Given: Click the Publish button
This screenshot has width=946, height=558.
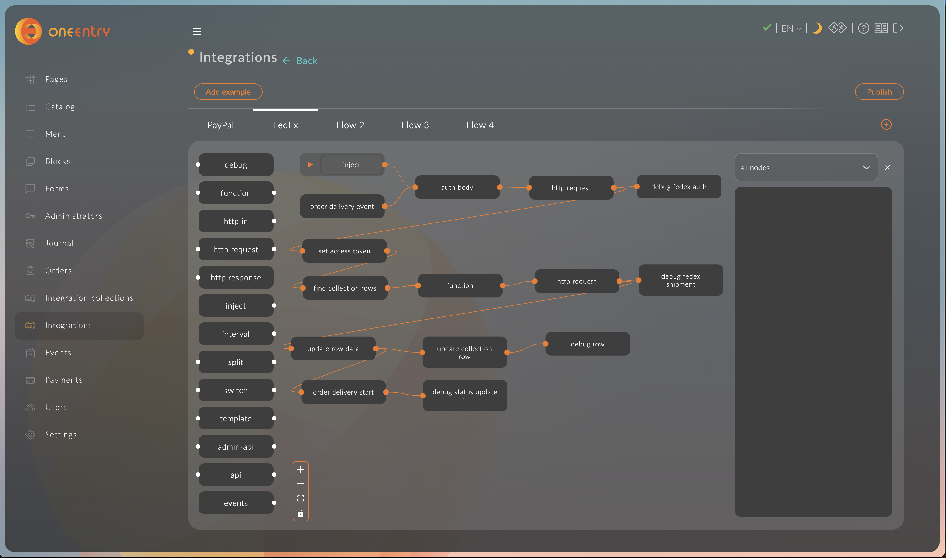Looking at the screenshot, I should pos(879,92).
